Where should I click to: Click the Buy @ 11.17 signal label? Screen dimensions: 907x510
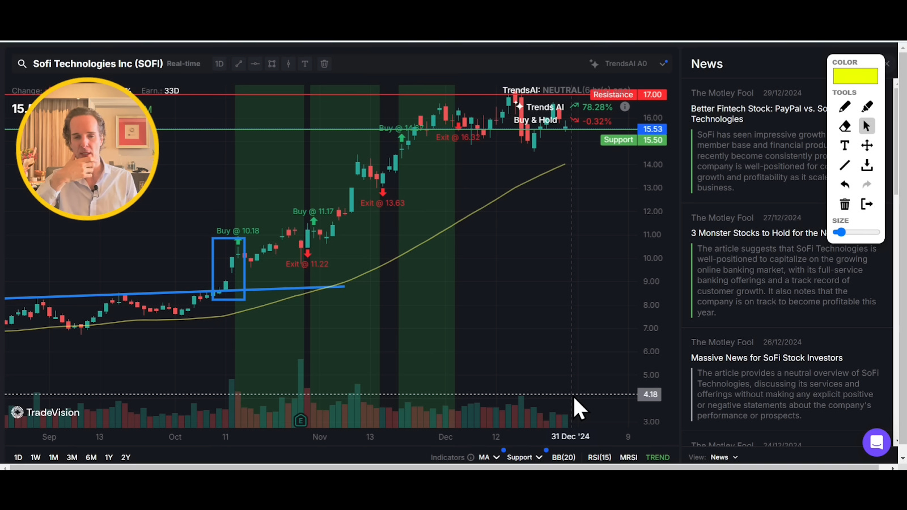(x=313, y=211)
